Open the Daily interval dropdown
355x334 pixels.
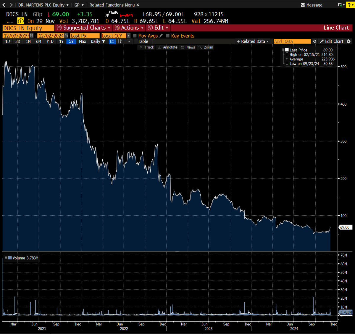(98, 41)
